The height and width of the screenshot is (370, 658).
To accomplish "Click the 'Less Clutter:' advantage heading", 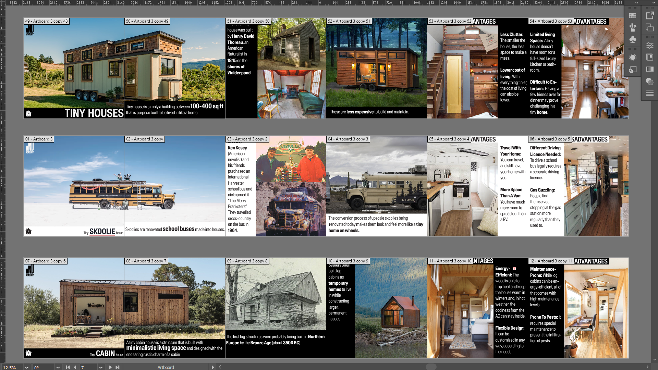I will (x=512, y=35).
